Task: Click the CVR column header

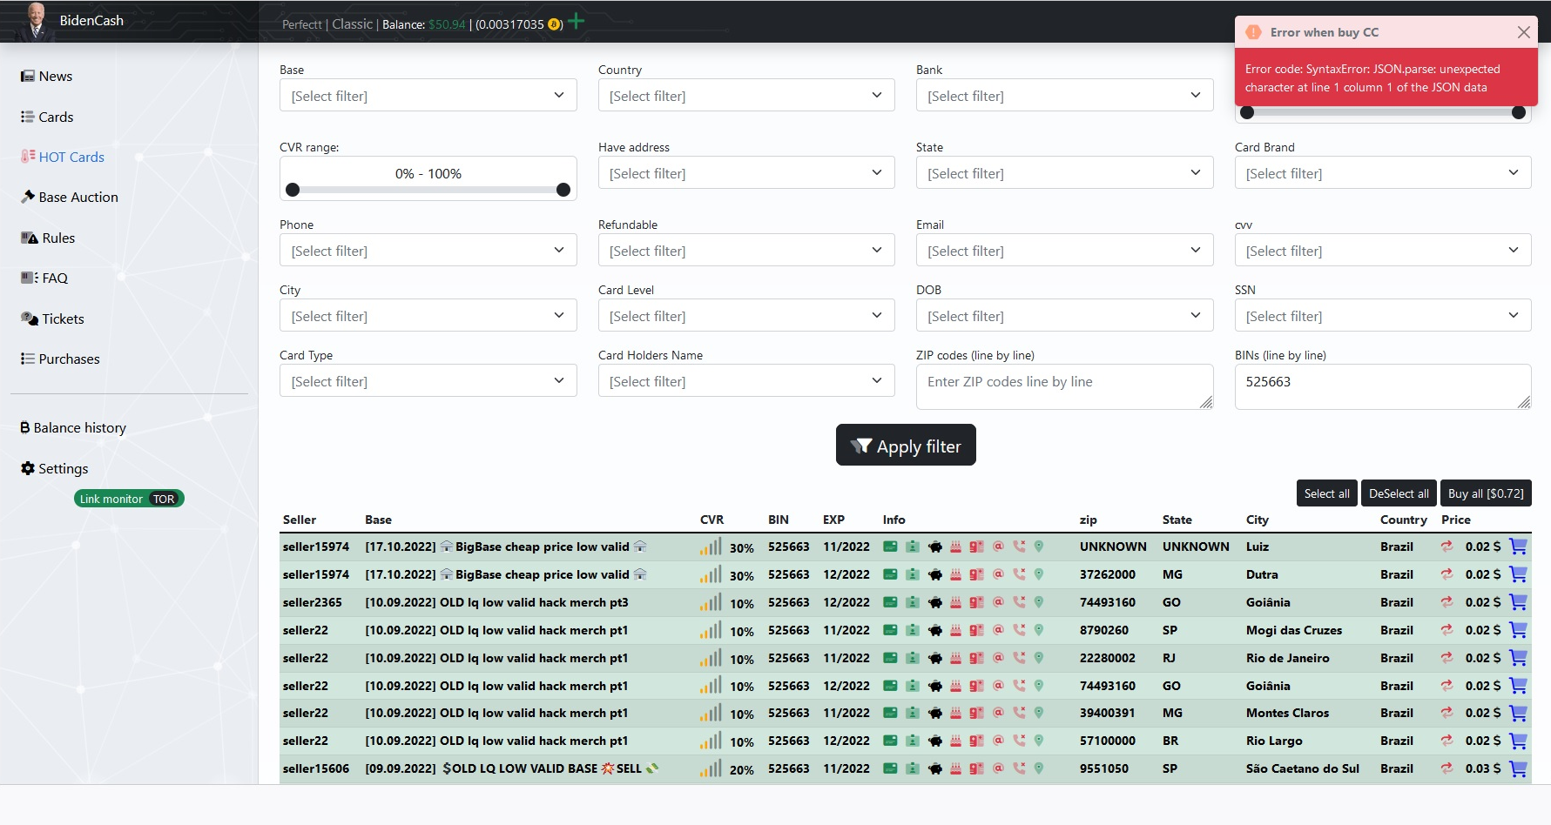Action: pos(711,520)
